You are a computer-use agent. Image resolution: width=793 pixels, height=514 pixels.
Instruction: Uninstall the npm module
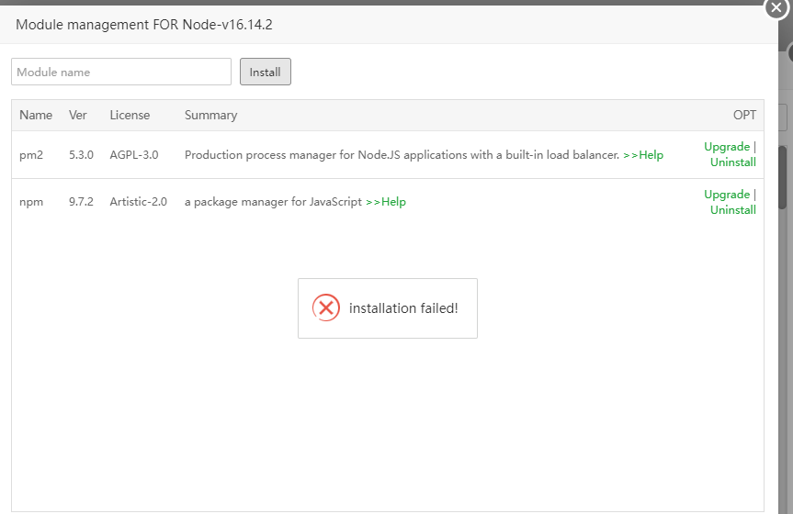point(733,210)
